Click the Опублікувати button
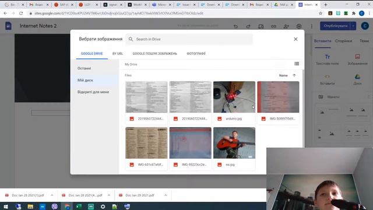 click(335, 26)
